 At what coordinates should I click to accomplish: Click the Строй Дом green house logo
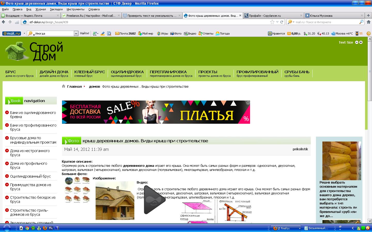[x=34, y=52]
